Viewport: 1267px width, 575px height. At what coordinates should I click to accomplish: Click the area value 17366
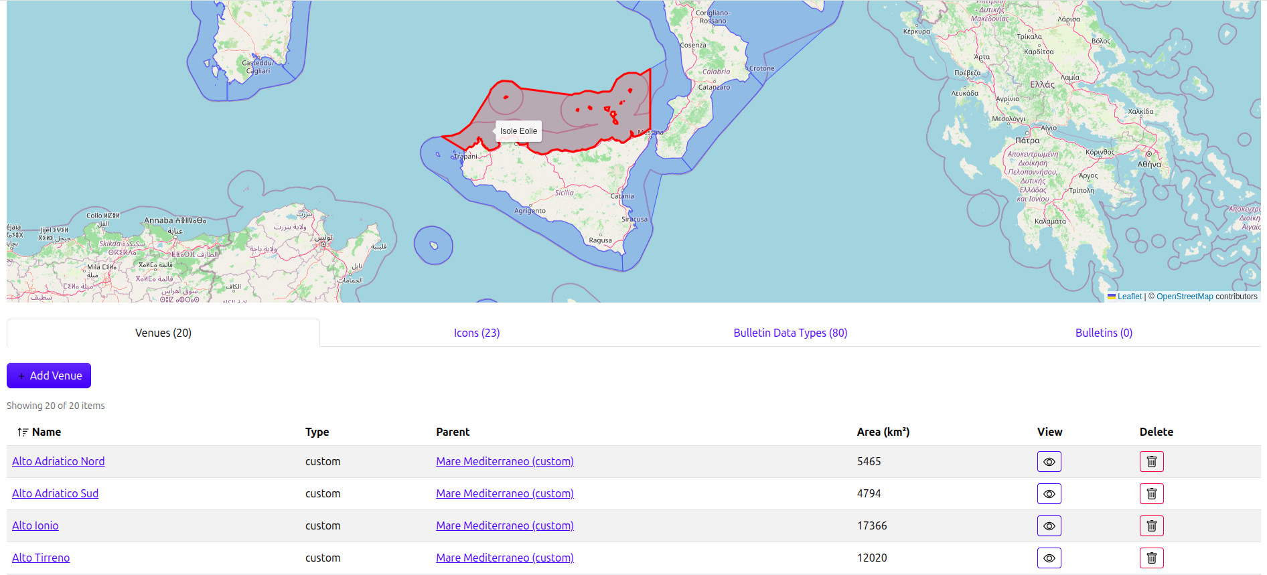[872, 525]
